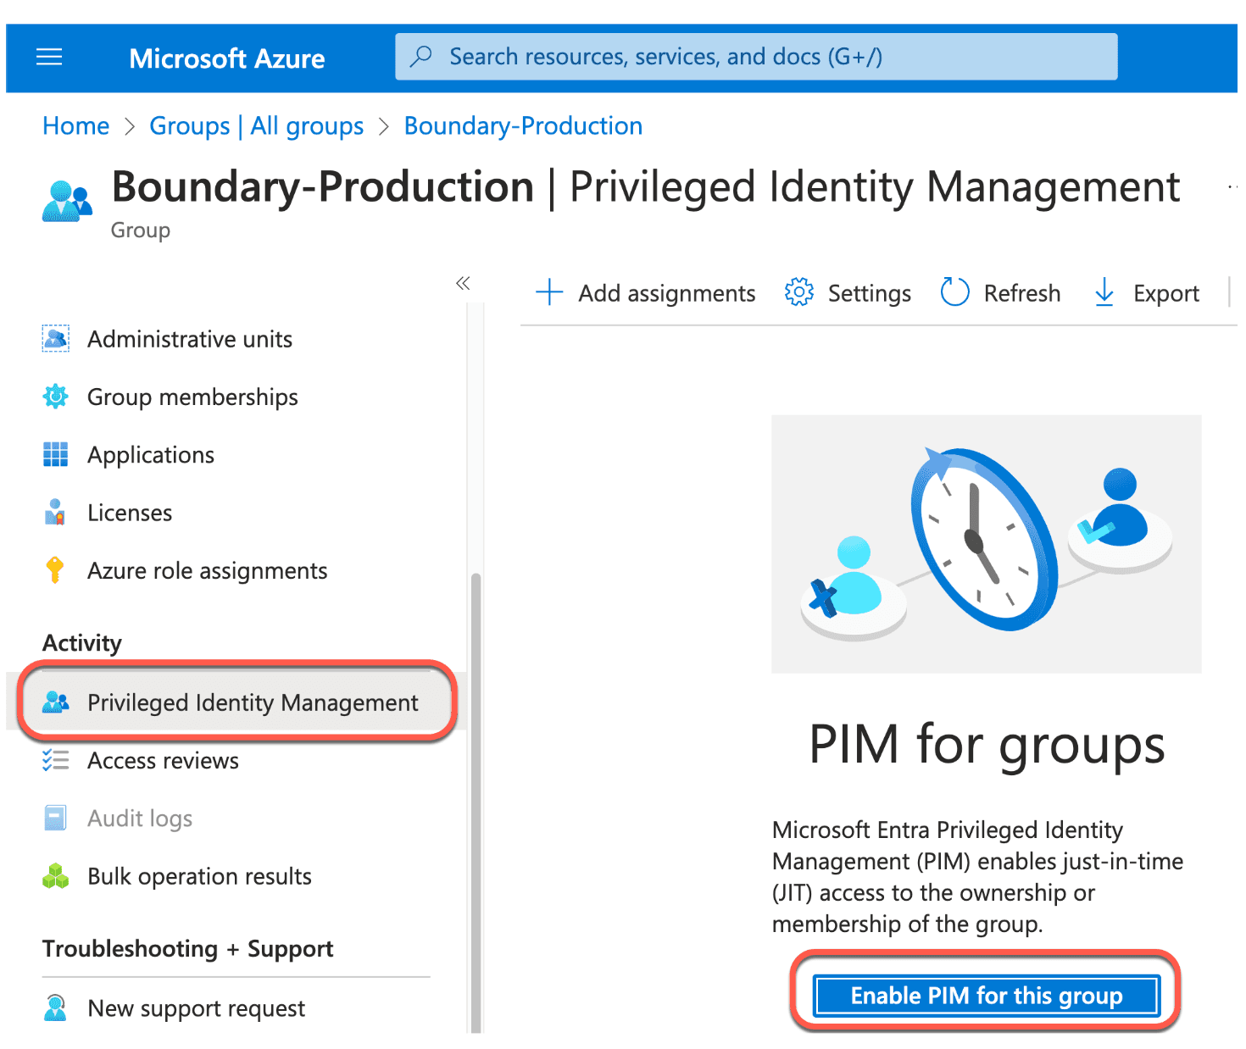Click the Activity section heading
This screenshot has height=1049, width=1246.
click(82, 643)
